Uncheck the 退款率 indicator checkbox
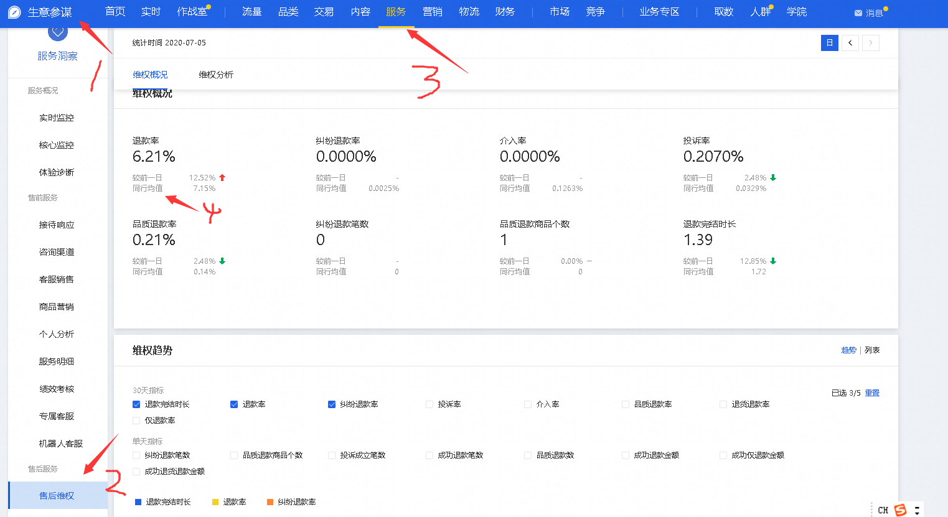948x517 pixels. click(x=234, y=404)
